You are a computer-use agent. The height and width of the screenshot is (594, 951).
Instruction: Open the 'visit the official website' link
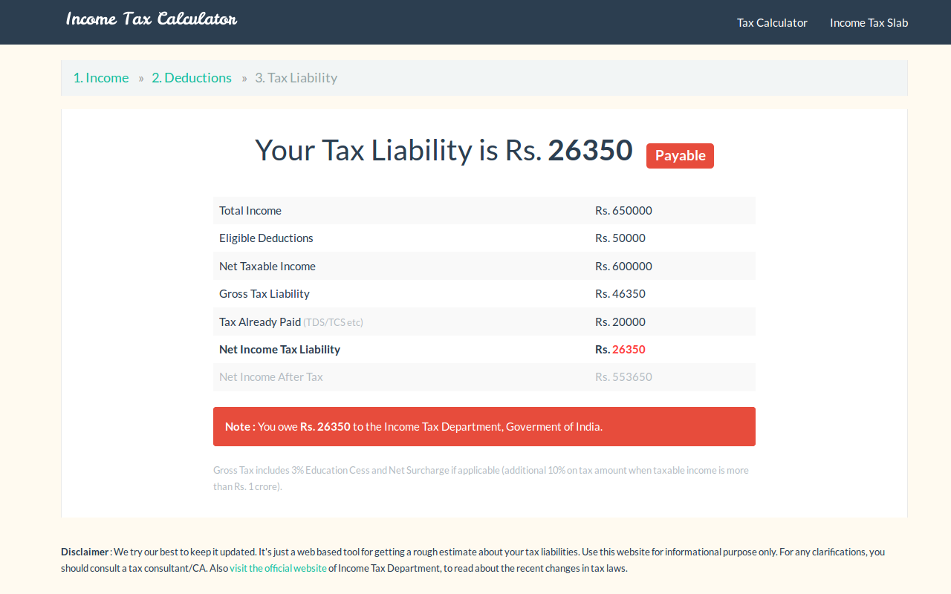coord(278,568)
